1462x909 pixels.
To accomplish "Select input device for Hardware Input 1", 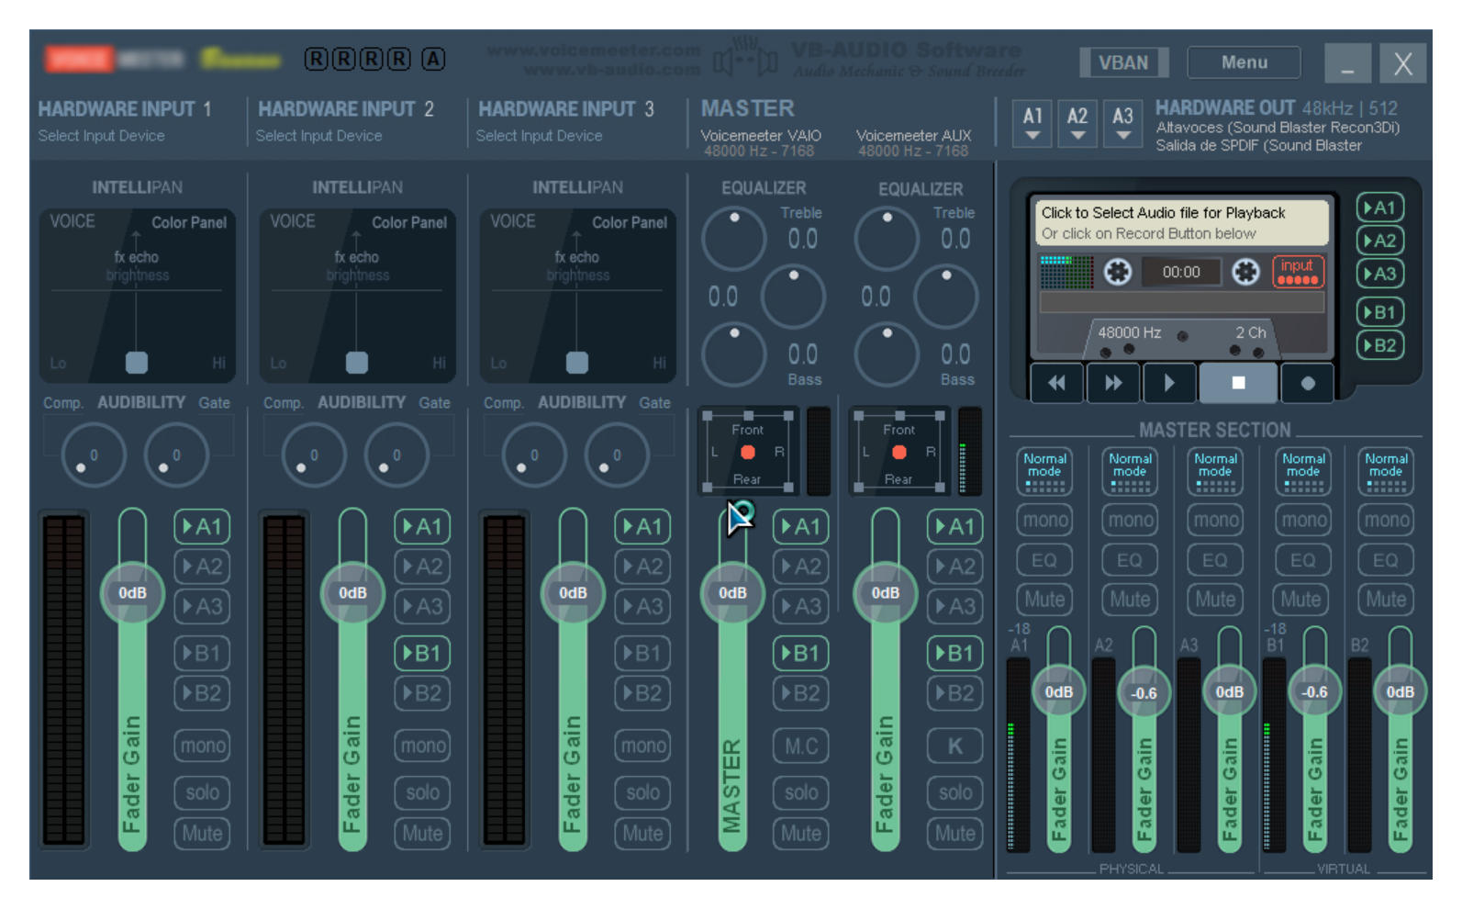I will 102,136.
